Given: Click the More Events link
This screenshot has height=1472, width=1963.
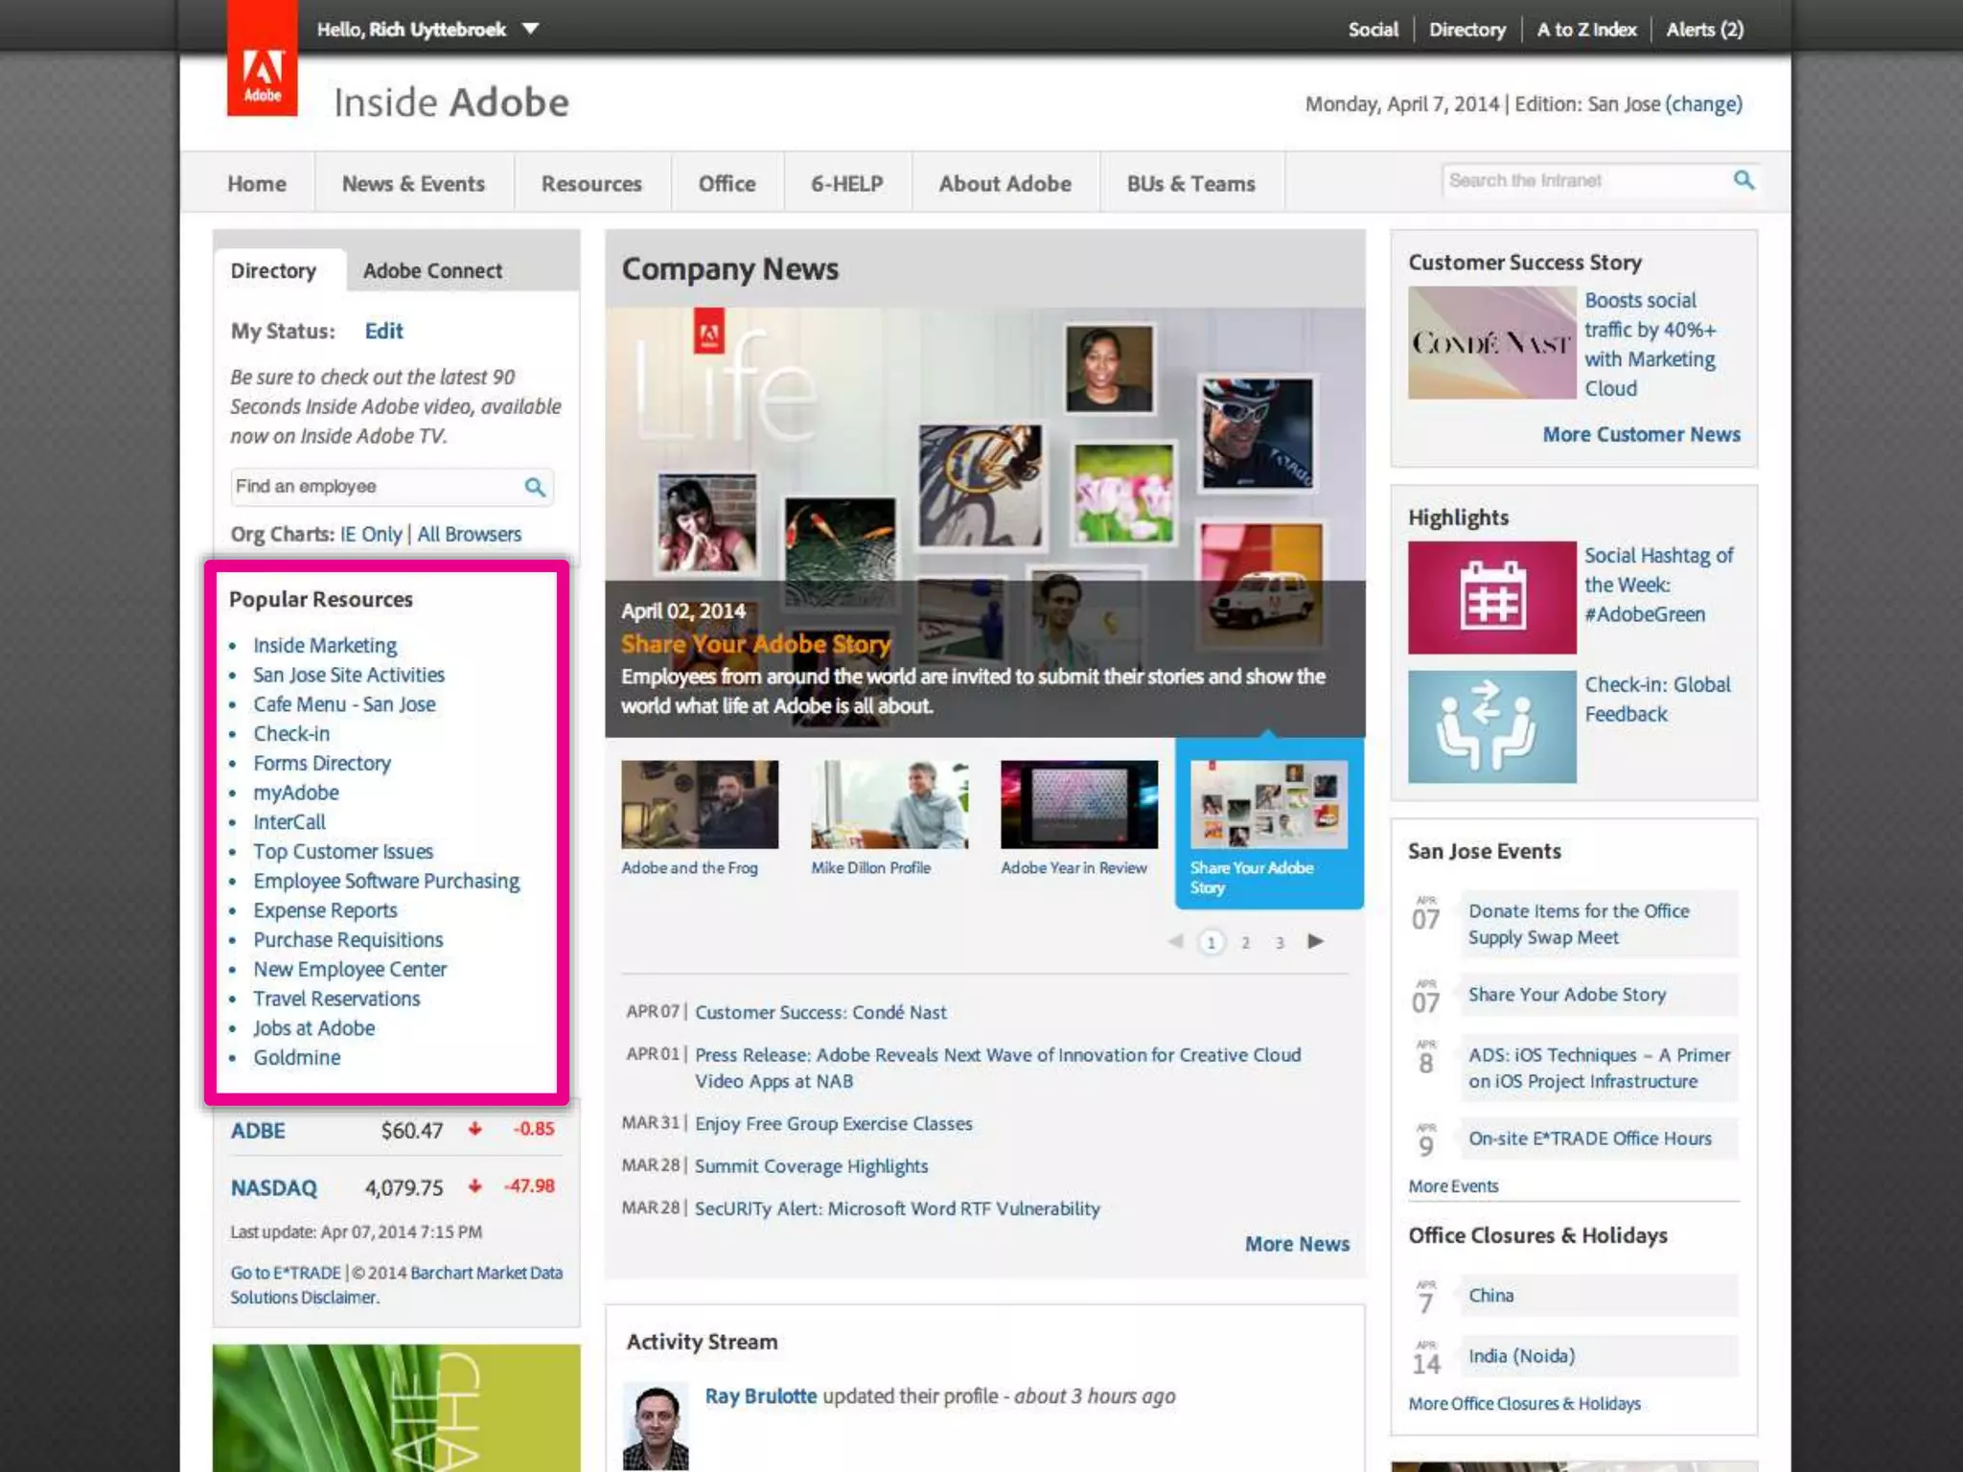Looking at the screenshot, I should click(x=1453, y=1186).
